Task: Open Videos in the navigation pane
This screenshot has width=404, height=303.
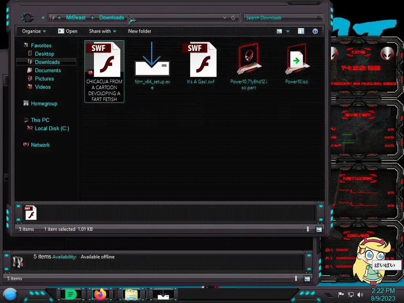Action: [x=43, y=87]
